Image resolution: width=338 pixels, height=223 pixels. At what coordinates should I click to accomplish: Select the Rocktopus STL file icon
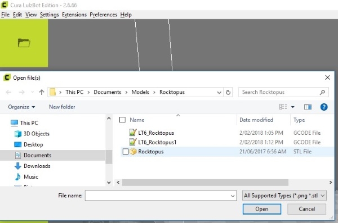pos(133,152)
